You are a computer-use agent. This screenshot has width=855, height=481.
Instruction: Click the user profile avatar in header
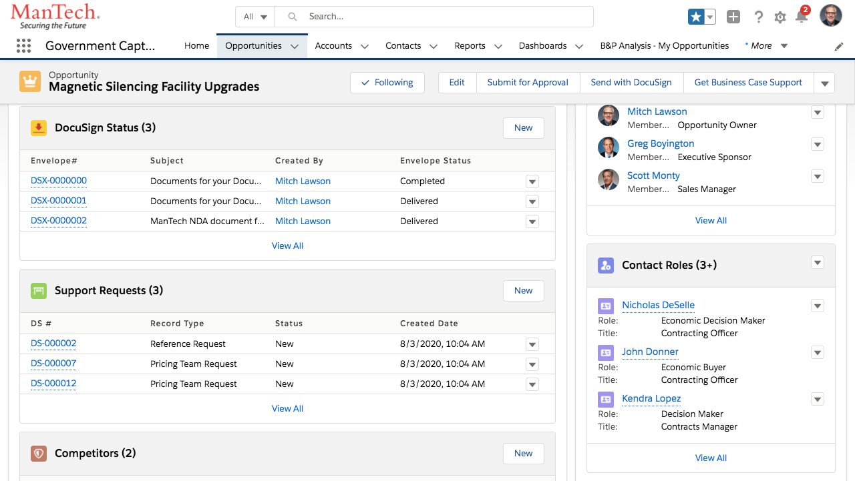pos(831,16)
